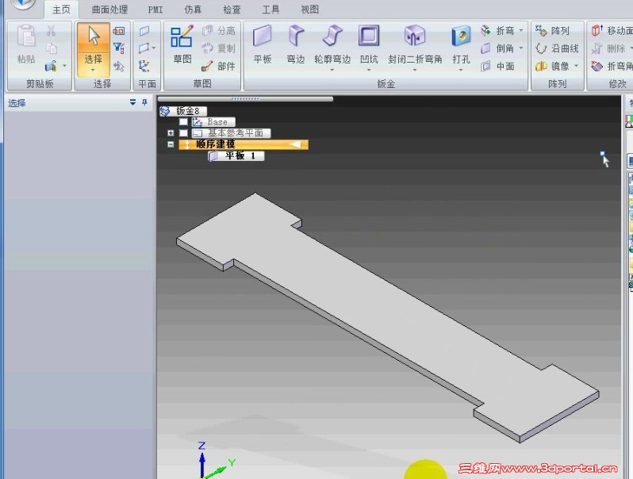Select the Base tree item
This screenshot has width=633, height=479.
click(213, 121)
